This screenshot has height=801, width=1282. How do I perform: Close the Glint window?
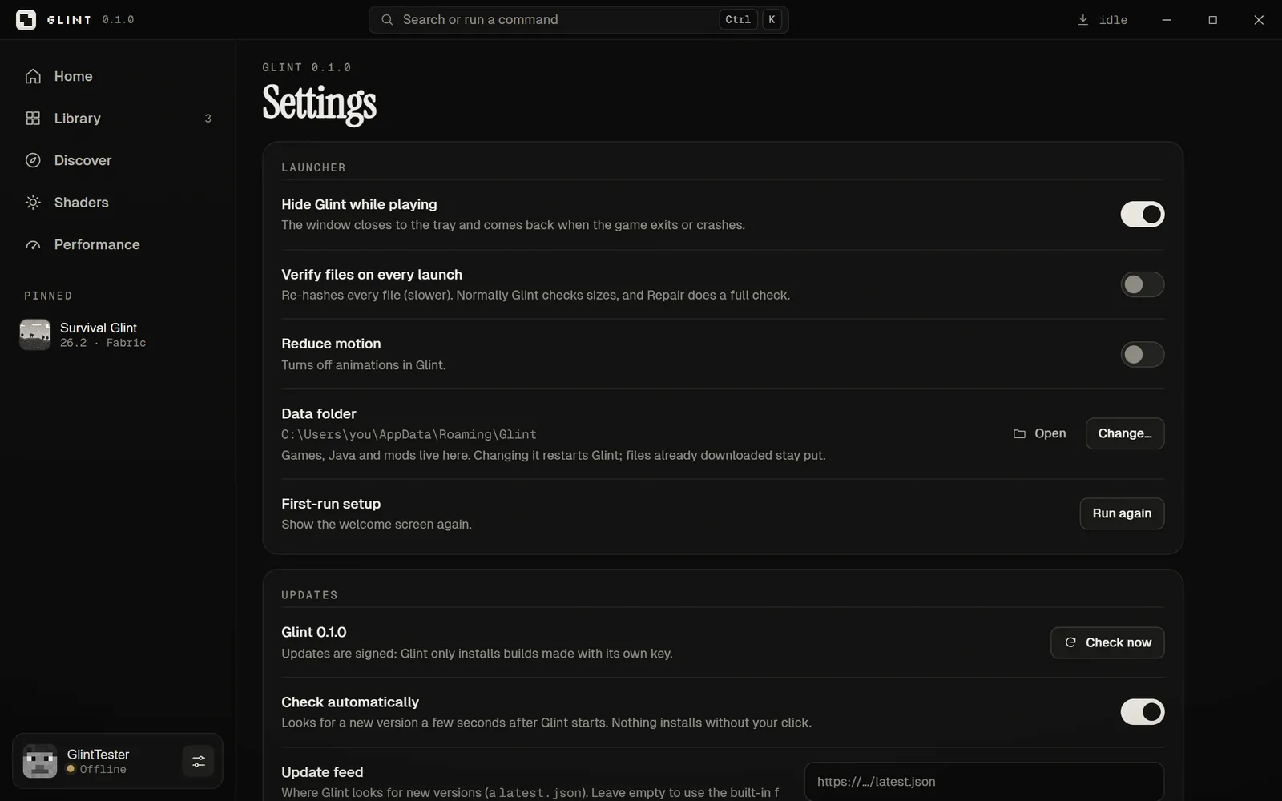1259,20
